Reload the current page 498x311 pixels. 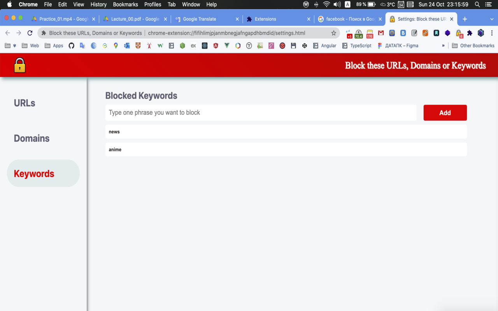[x=30, y=33]
